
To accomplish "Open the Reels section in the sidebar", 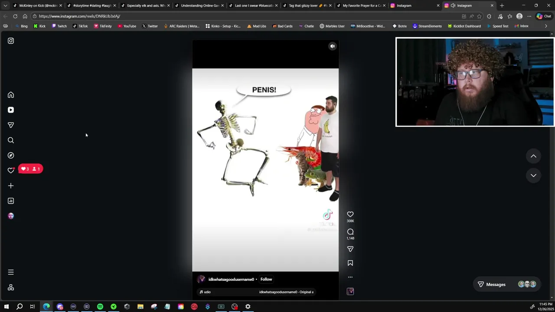I will tap(11, 110).
